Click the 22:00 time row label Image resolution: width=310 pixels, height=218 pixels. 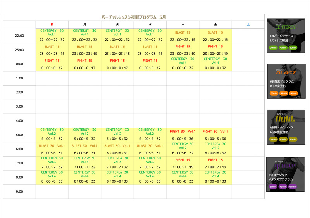(x=19, y=36)
